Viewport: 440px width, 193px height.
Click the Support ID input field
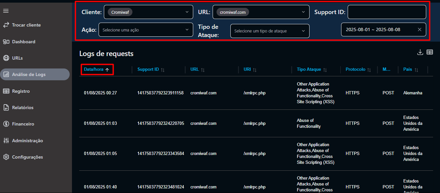tap(386, 12)
